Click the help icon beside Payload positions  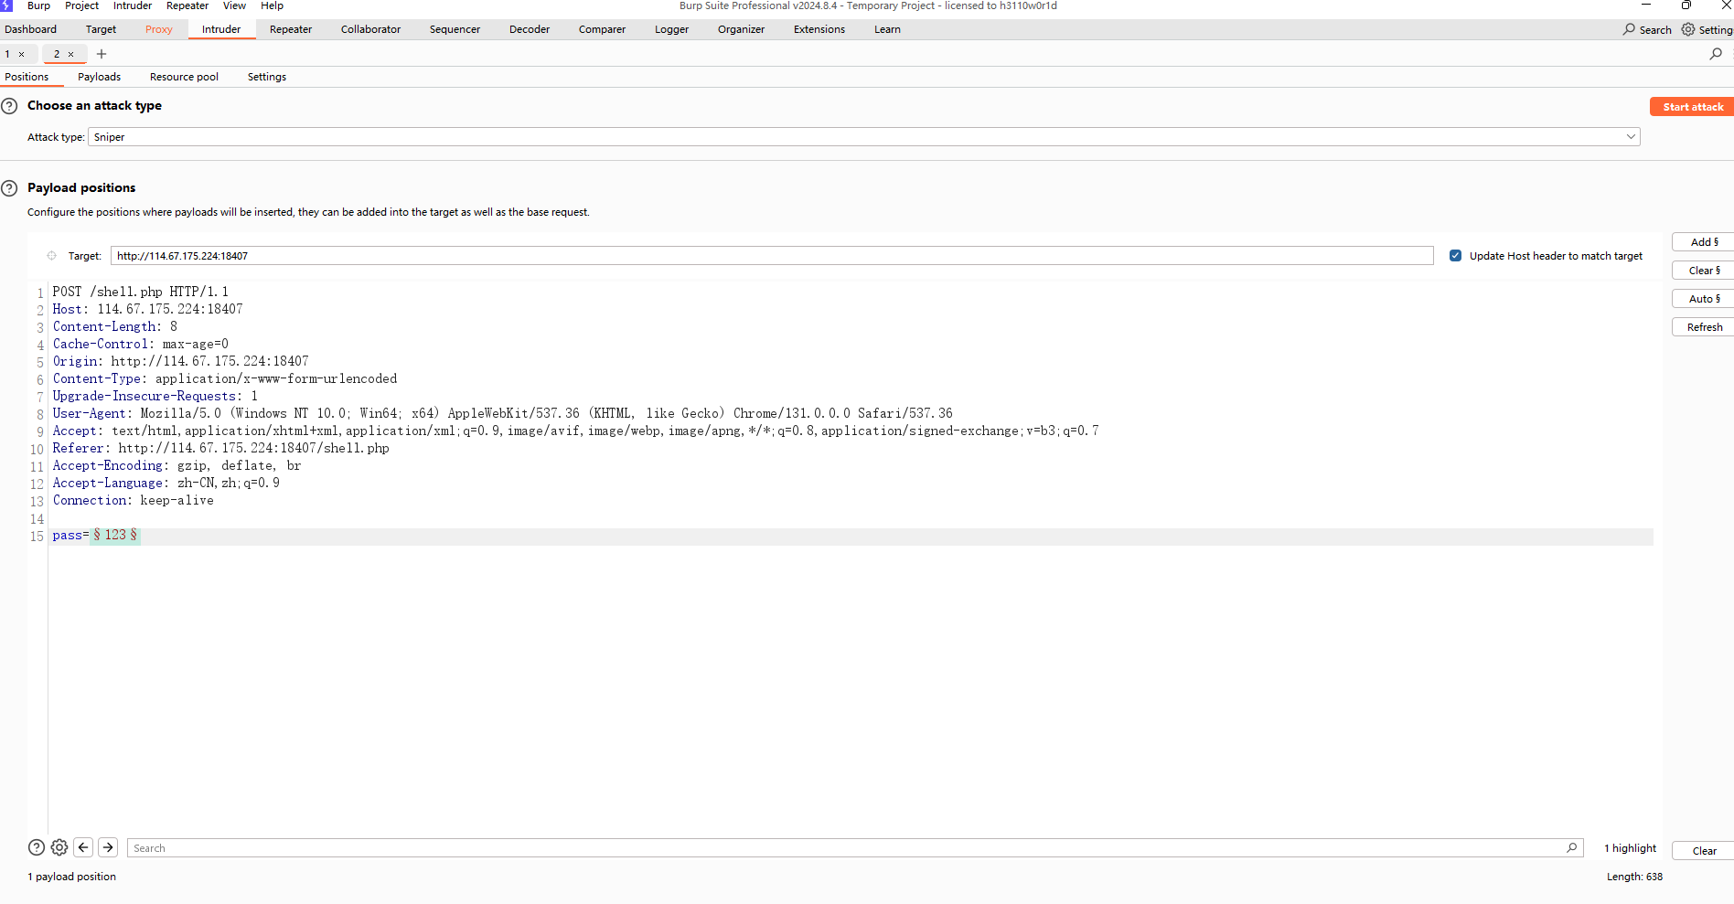click(9, 188)
